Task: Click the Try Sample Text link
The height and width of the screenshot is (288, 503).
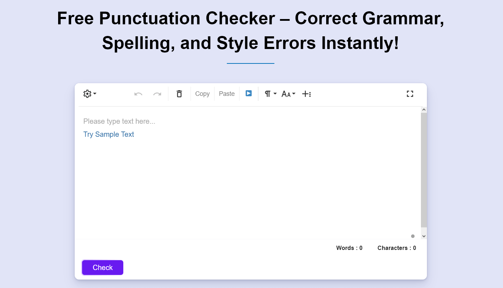Action: tap(108, 134)
